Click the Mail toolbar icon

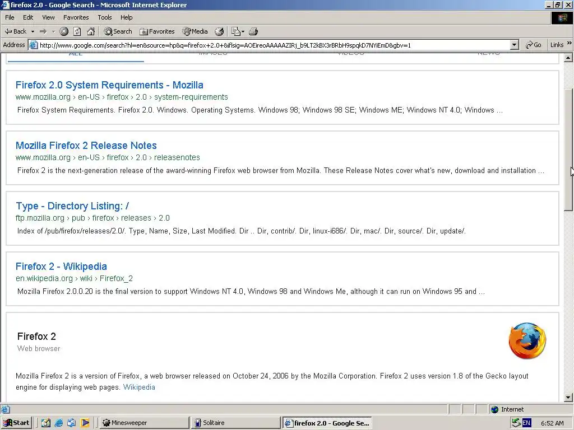(237, 32)
